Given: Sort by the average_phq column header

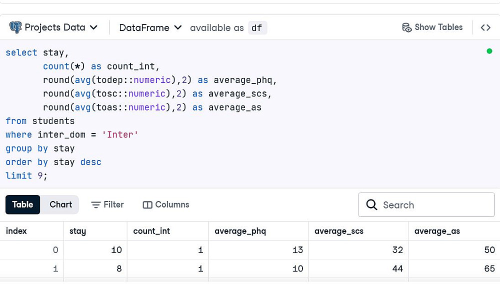Looking at the screenshot, I should pos(240,231).
